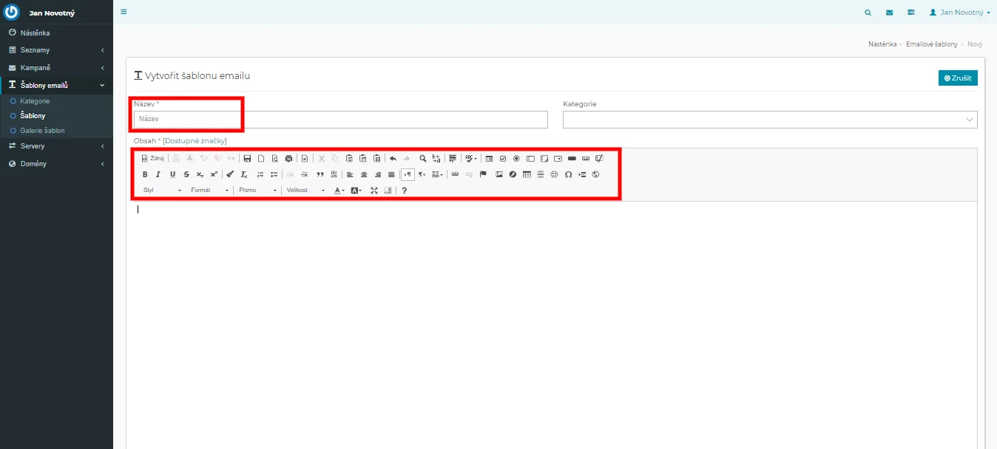The width and height of the screenshot is (997, 449).
Task: Expand the Velikost font size dropdown
Action: 305,191
